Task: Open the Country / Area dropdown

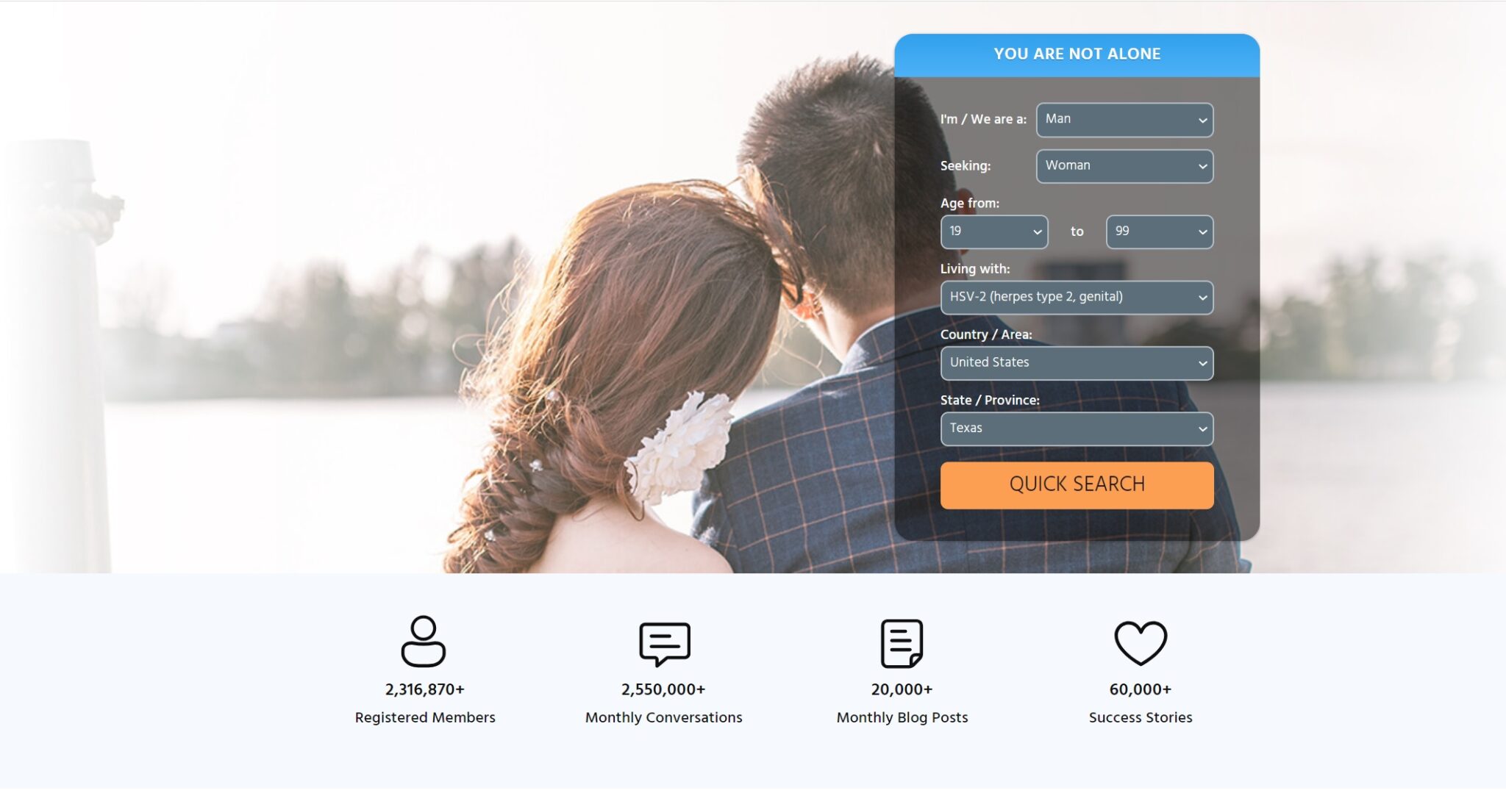Action: coord(1077,362)
